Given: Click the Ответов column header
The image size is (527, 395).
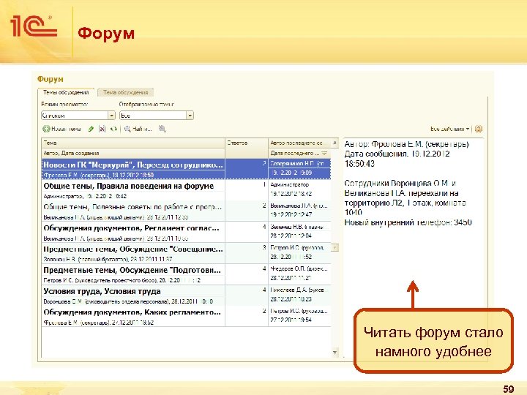Looking at the screenshot, I should click(x=247, y=148).
